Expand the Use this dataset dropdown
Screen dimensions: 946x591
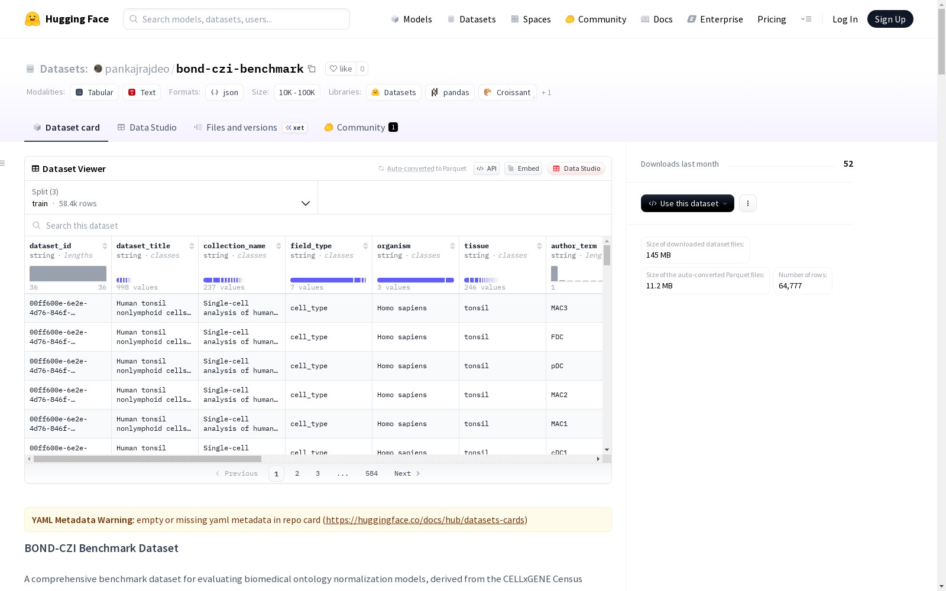pyautogui.click(x=688, y=203)
